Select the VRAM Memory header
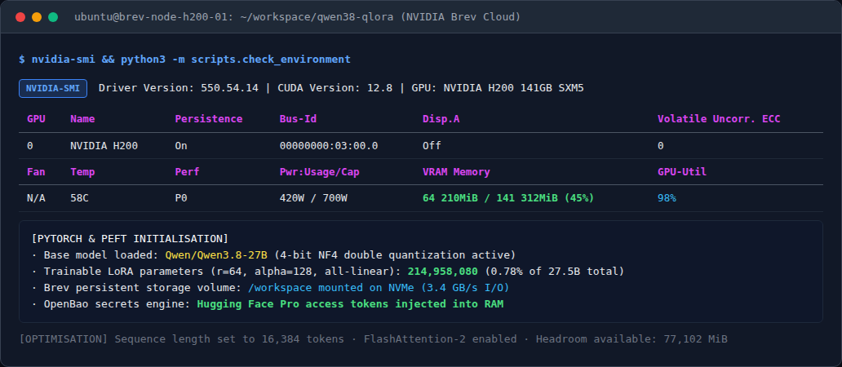This screenshot has width=842, height=367. (x=456, y=172)
